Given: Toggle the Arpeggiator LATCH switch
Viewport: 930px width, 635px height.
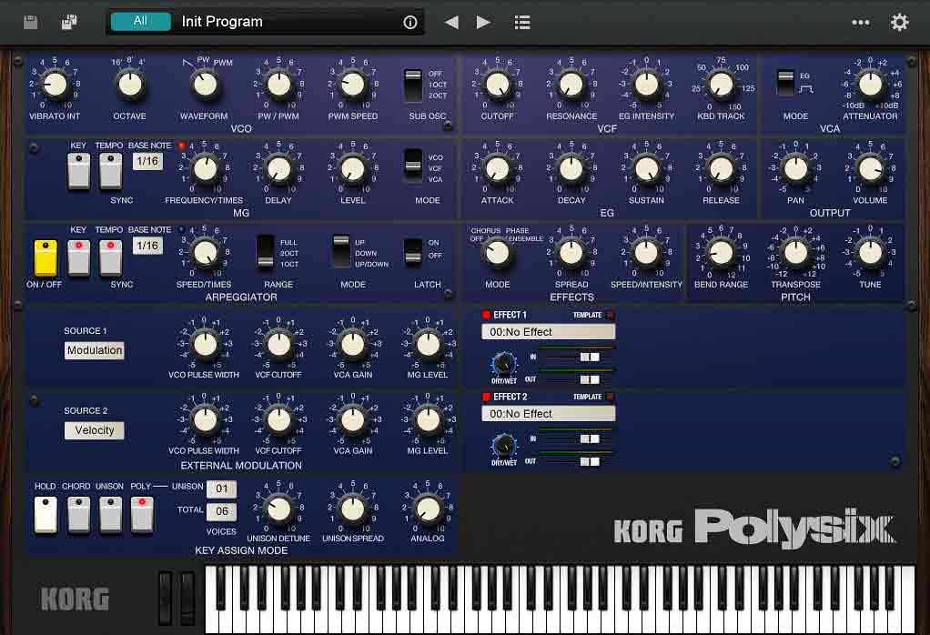Looking at the screenshot, I should click(413, 252).
